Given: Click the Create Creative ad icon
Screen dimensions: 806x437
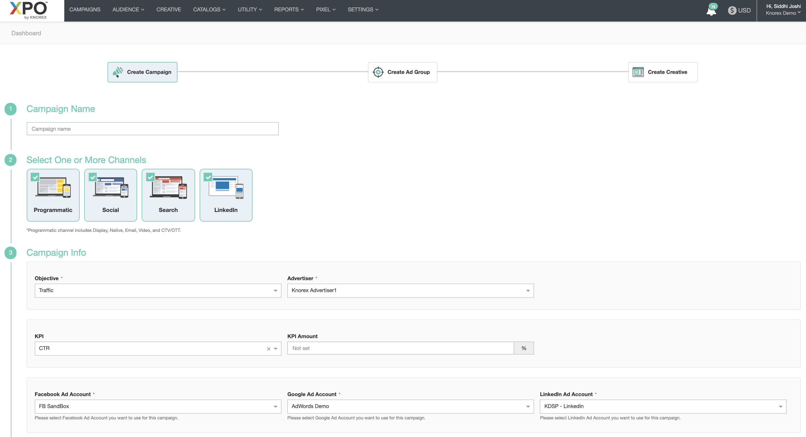Looking at the screenshot, I should click(638, 72).
